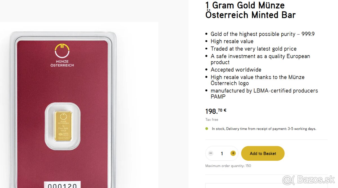Click the 198.78 € price
Image resolution: width=338 pixels, height=188 pixels.
[216, 111]
